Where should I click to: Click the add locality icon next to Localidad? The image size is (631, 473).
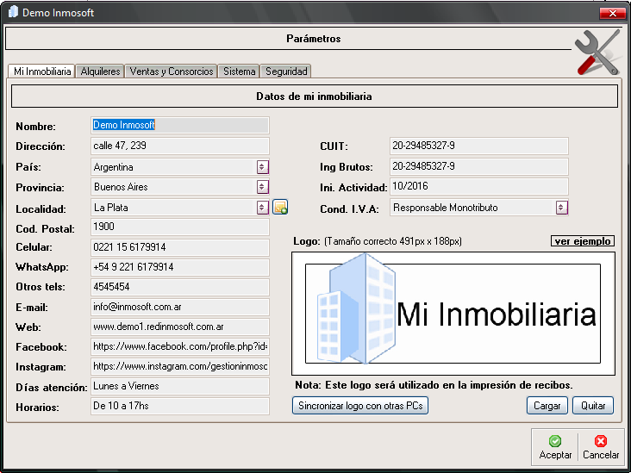click(280, 207)
